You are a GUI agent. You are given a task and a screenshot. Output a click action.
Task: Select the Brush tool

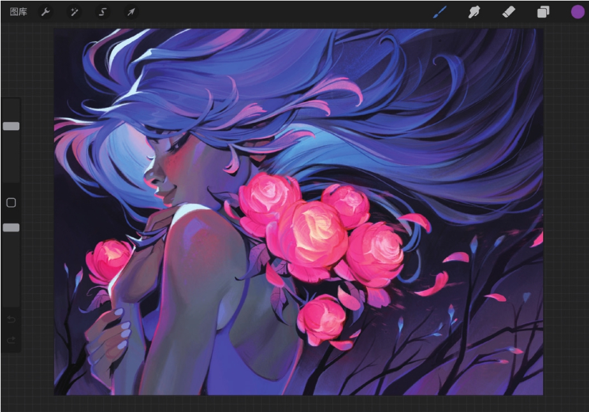(440, 12)
